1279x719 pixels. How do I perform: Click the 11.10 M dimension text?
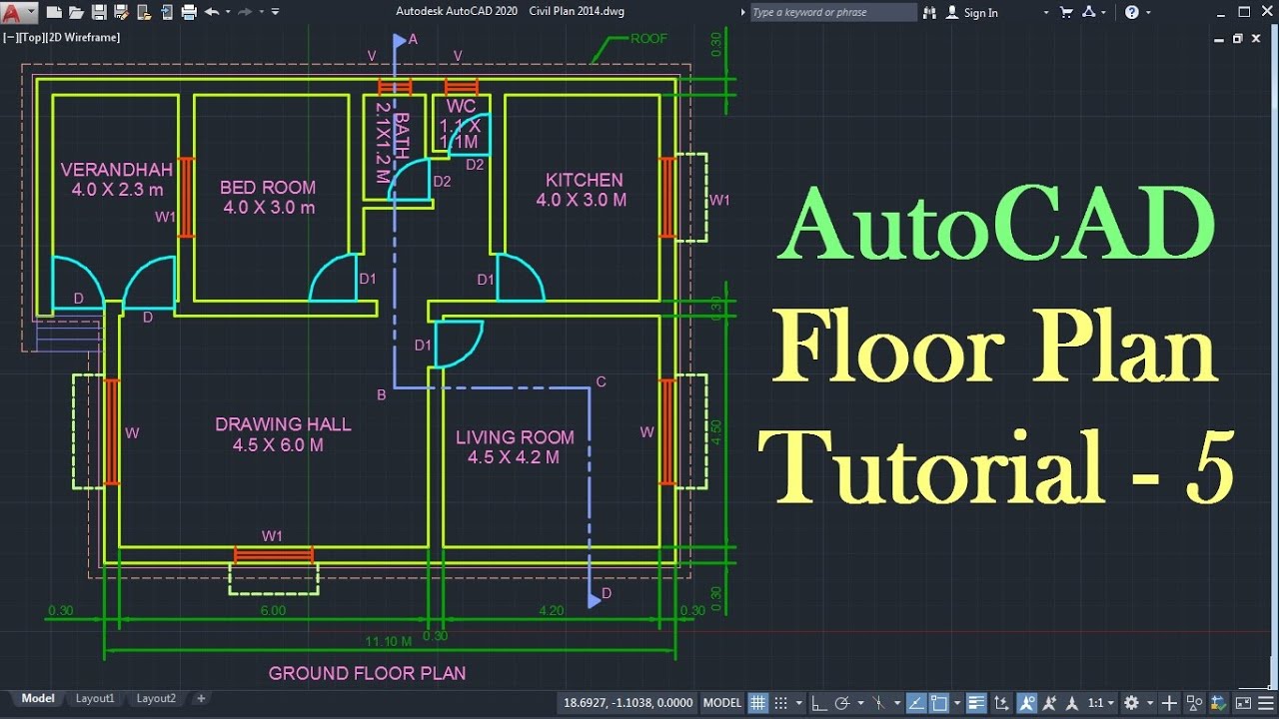pyautogui.click(x=388, y=641)
